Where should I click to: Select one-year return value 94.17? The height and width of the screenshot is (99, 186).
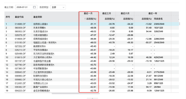point(149,87)
